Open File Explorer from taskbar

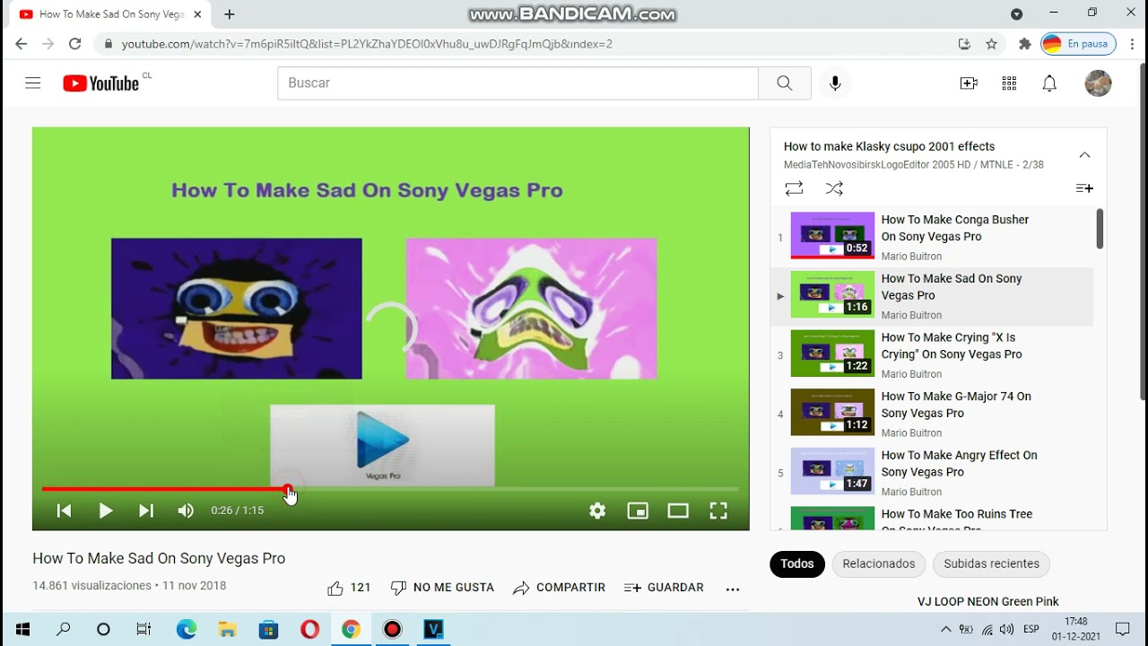point(227,630)
